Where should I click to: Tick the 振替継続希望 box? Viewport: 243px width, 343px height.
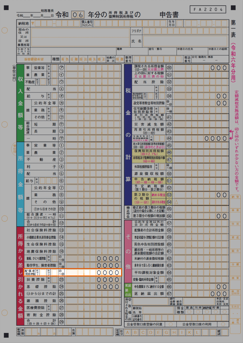click(34, 59)
